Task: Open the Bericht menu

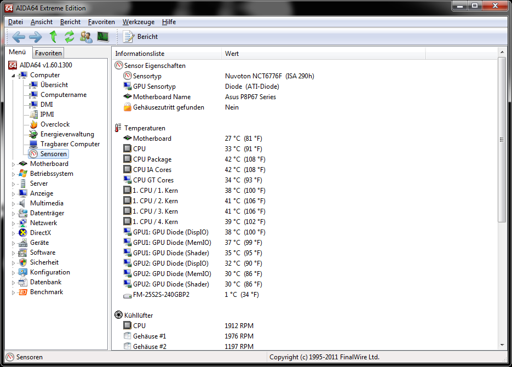Action: coord(70,22)
